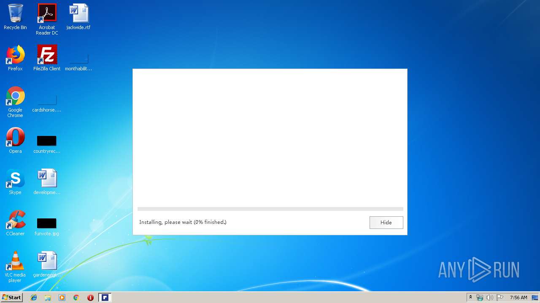Select the Skype desktop shortcut
Screen dimensions: 540x303
click(x=15, y=182)
